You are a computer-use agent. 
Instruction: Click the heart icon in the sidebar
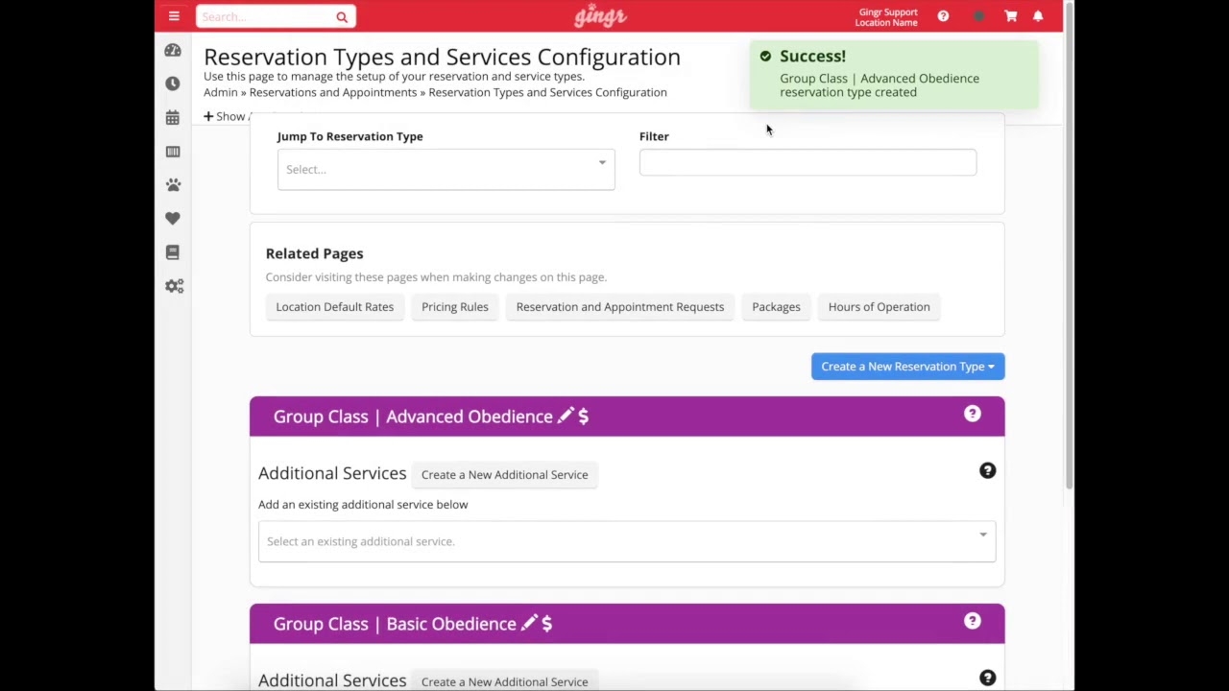coord(173,219)
